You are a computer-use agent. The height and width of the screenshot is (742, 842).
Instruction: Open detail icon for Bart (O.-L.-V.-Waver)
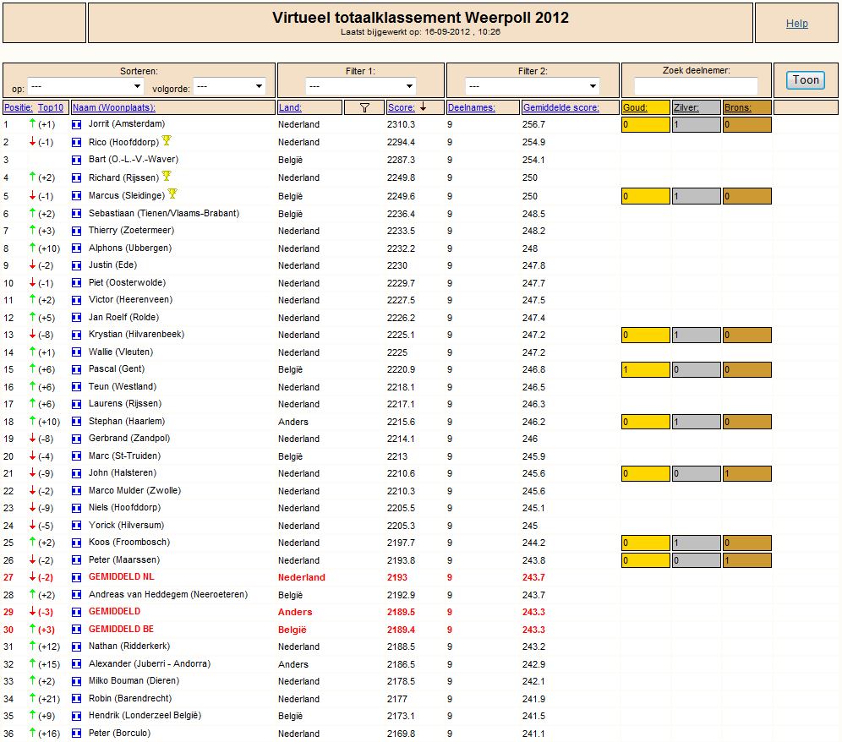[x=76, y=160]
